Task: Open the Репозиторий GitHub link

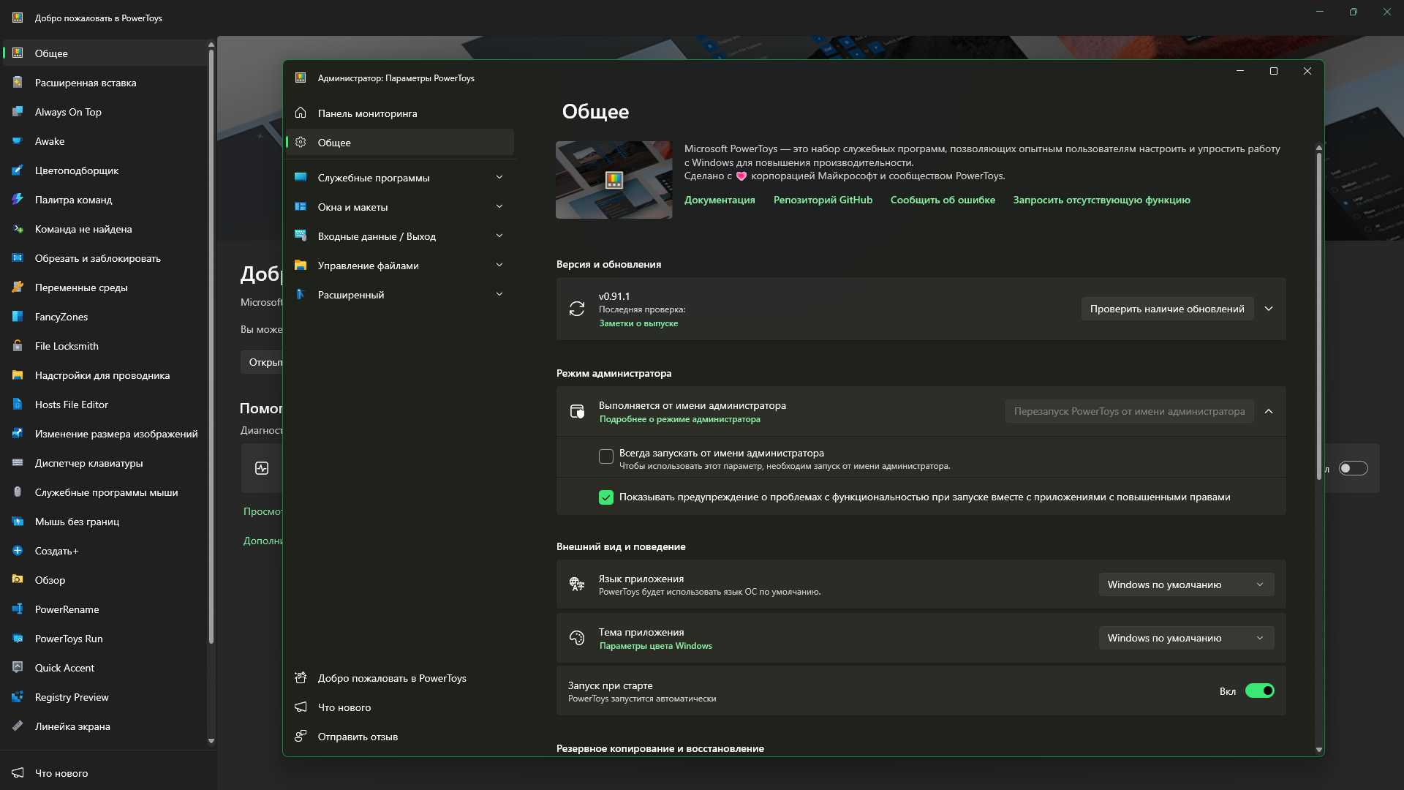Action: 823,200
